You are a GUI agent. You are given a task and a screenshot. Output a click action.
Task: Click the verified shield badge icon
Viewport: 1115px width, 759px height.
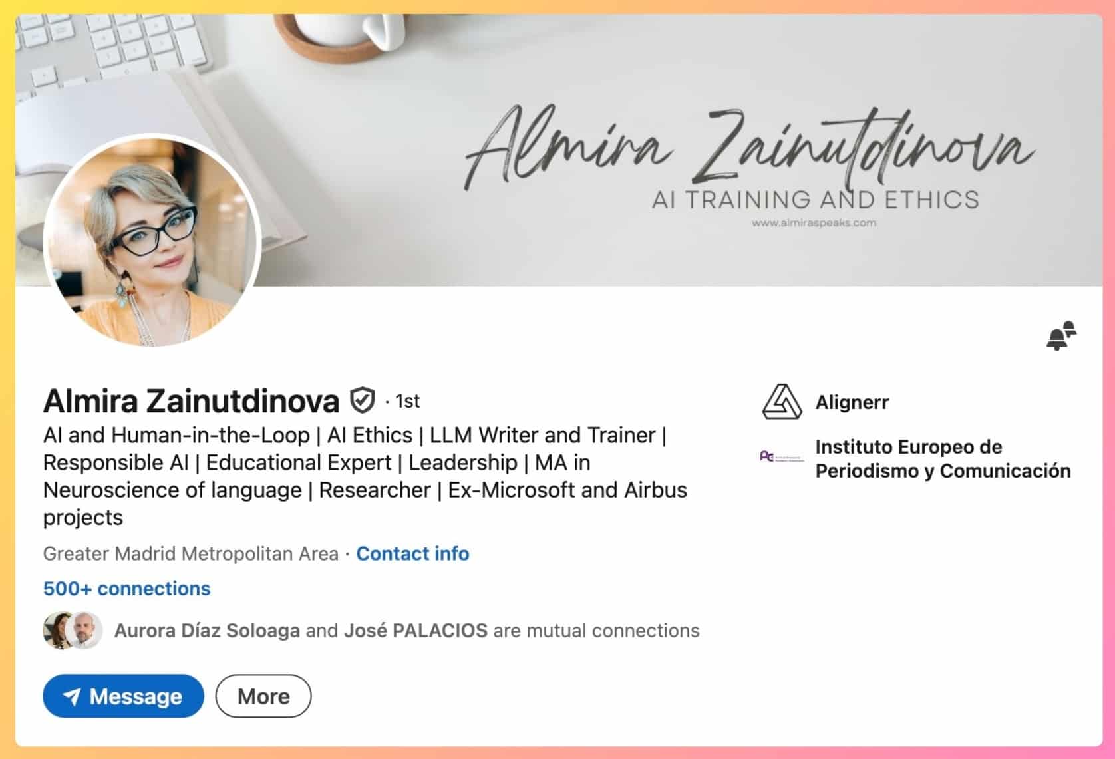coord(362,400)
